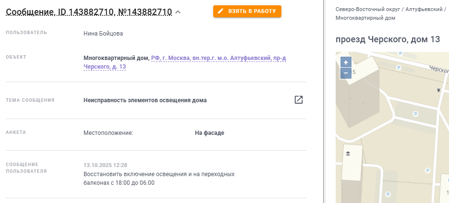Click the parking icon between the two parallel roads
449x203 pixels.
pos(416,113)
